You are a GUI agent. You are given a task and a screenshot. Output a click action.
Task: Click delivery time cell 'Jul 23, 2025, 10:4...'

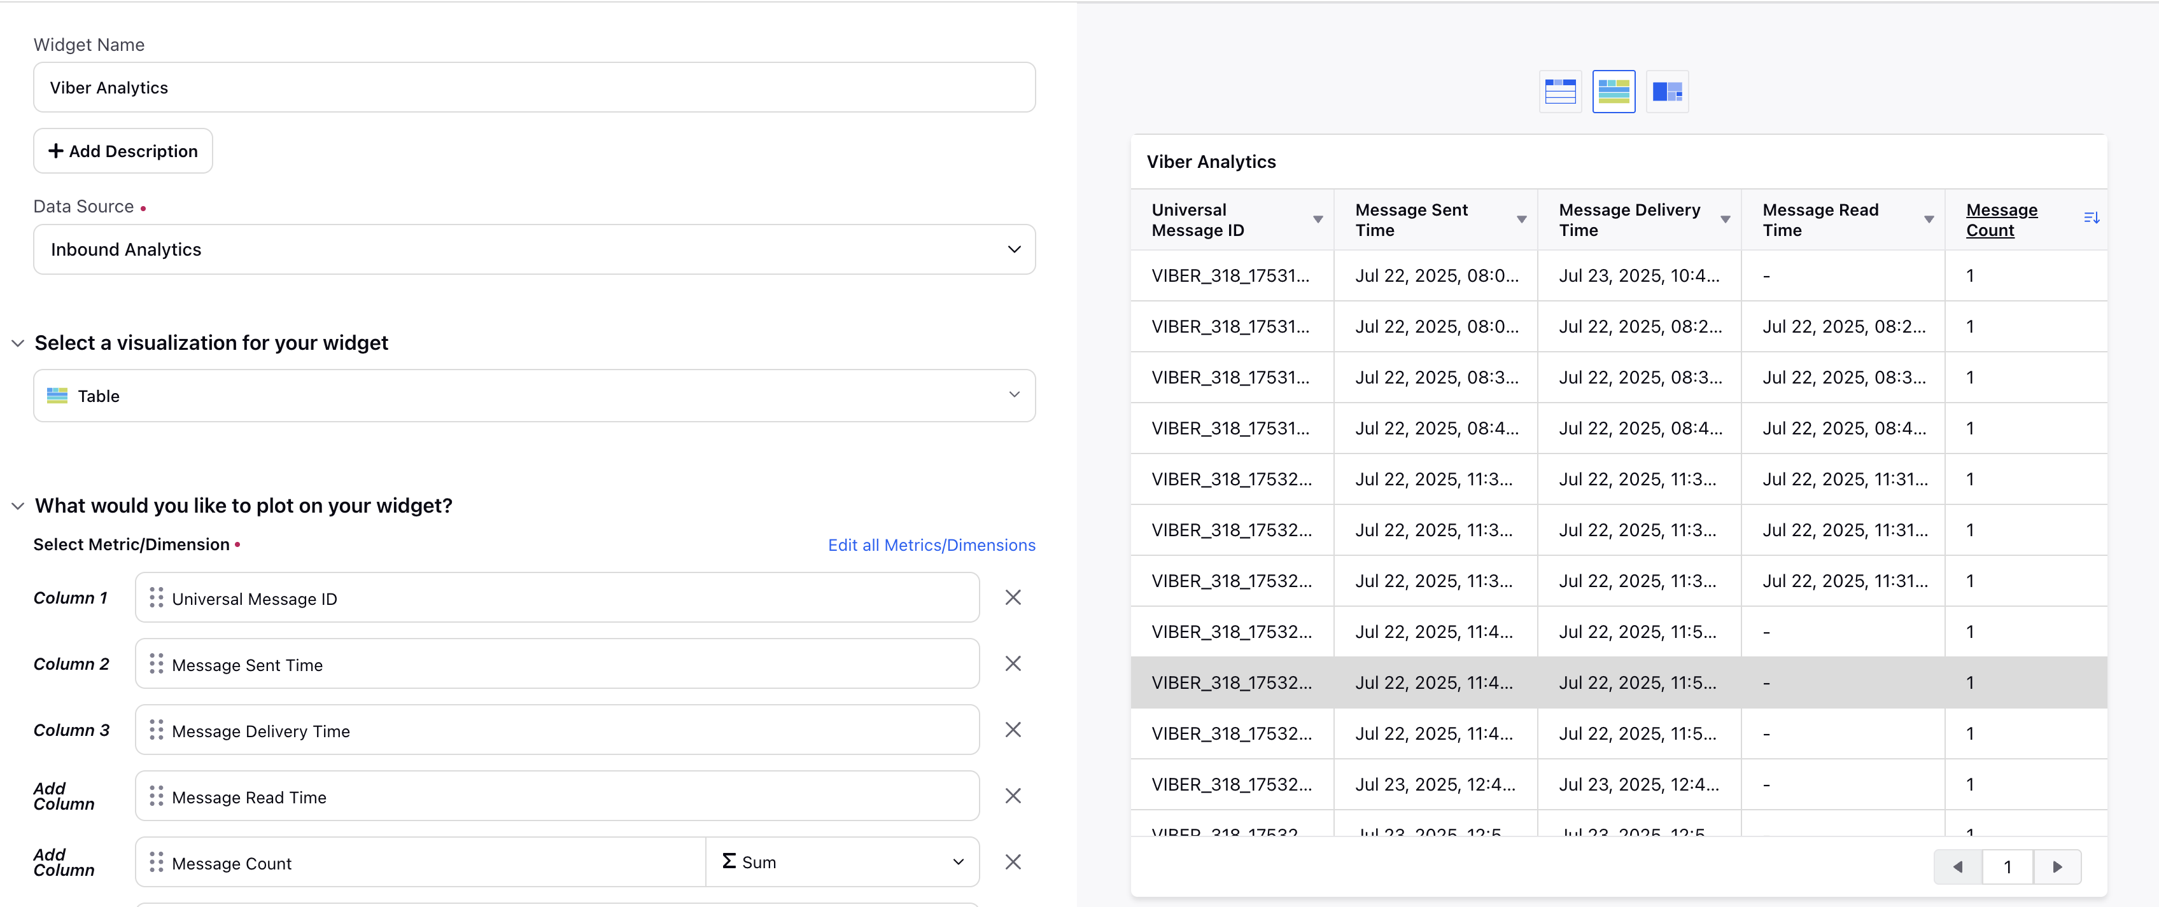[x=1638, y=275]
